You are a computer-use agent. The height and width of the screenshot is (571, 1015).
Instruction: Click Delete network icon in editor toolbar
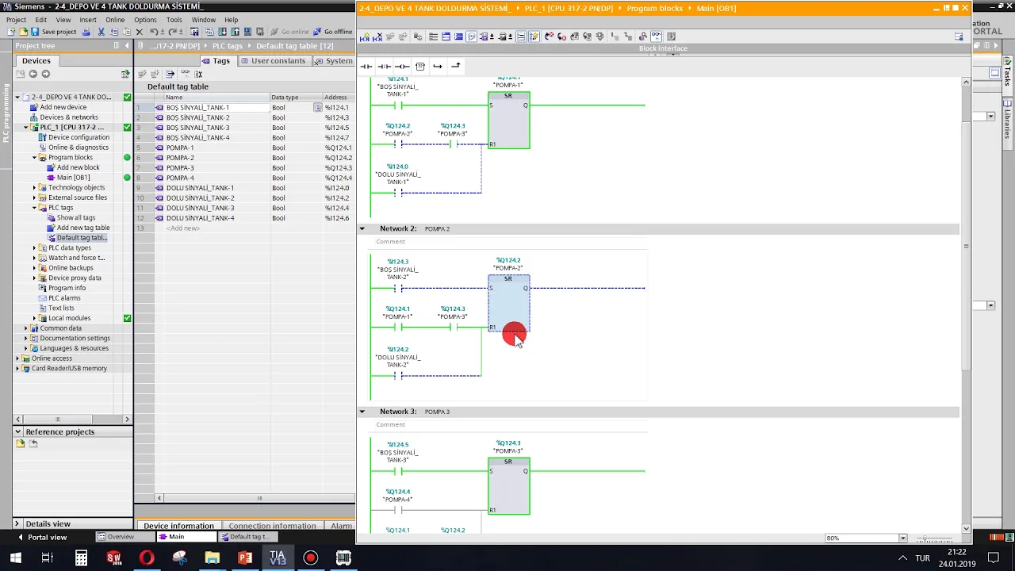[x=377, y=36]
